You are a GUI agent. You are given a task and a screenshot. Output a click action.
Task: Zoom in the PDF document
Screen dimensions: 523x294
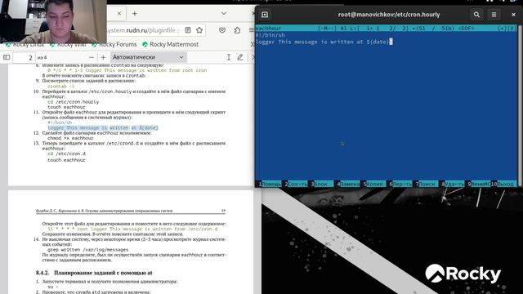coord(103,57)
